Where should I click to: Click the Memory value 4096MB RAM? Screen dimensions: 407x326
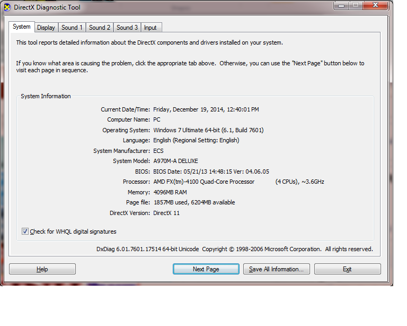pyautogui.click(x=170, y=192)
